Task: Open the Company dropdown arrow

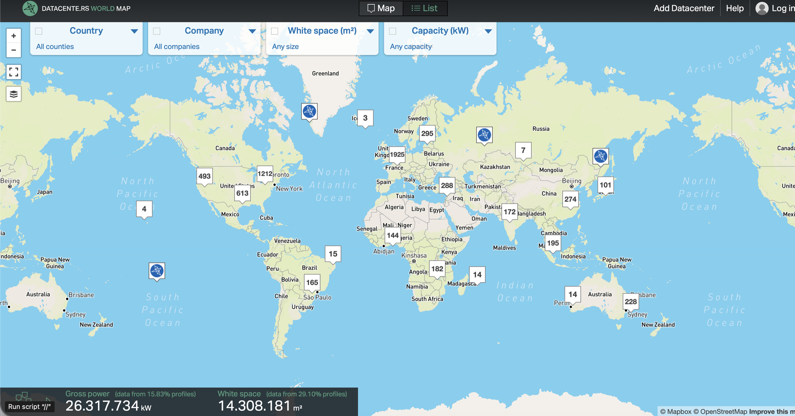Action: pyautogui.click(x=252, y=31)
